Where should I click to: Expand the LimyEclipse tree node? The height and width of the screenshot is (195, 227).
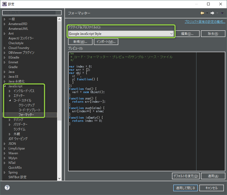click(x=5, y=148)
